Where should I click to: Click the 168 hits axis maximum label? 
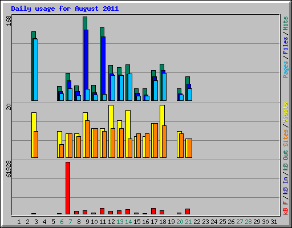9,21
